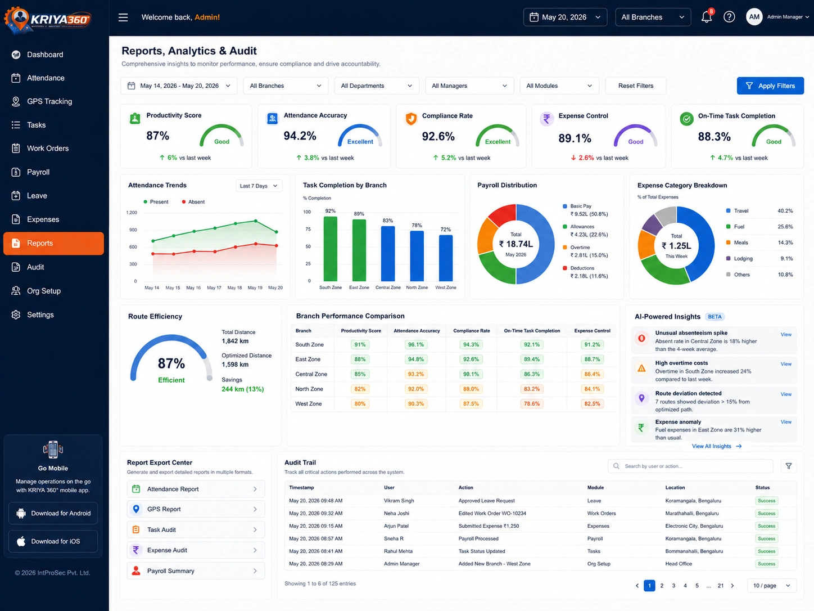Click the Expense Control rupee icon

(546, 119)
